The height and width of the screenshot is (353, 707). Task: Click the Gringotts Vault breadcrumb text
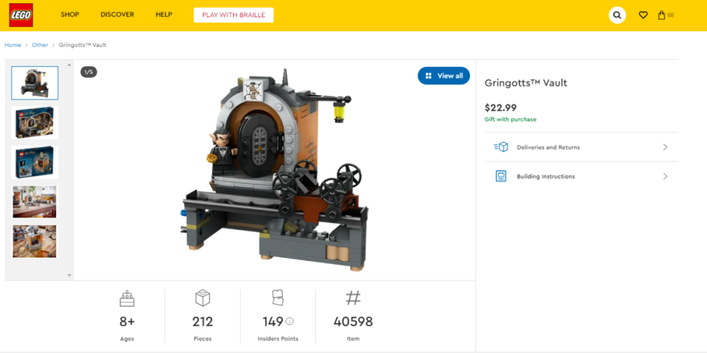82,45
